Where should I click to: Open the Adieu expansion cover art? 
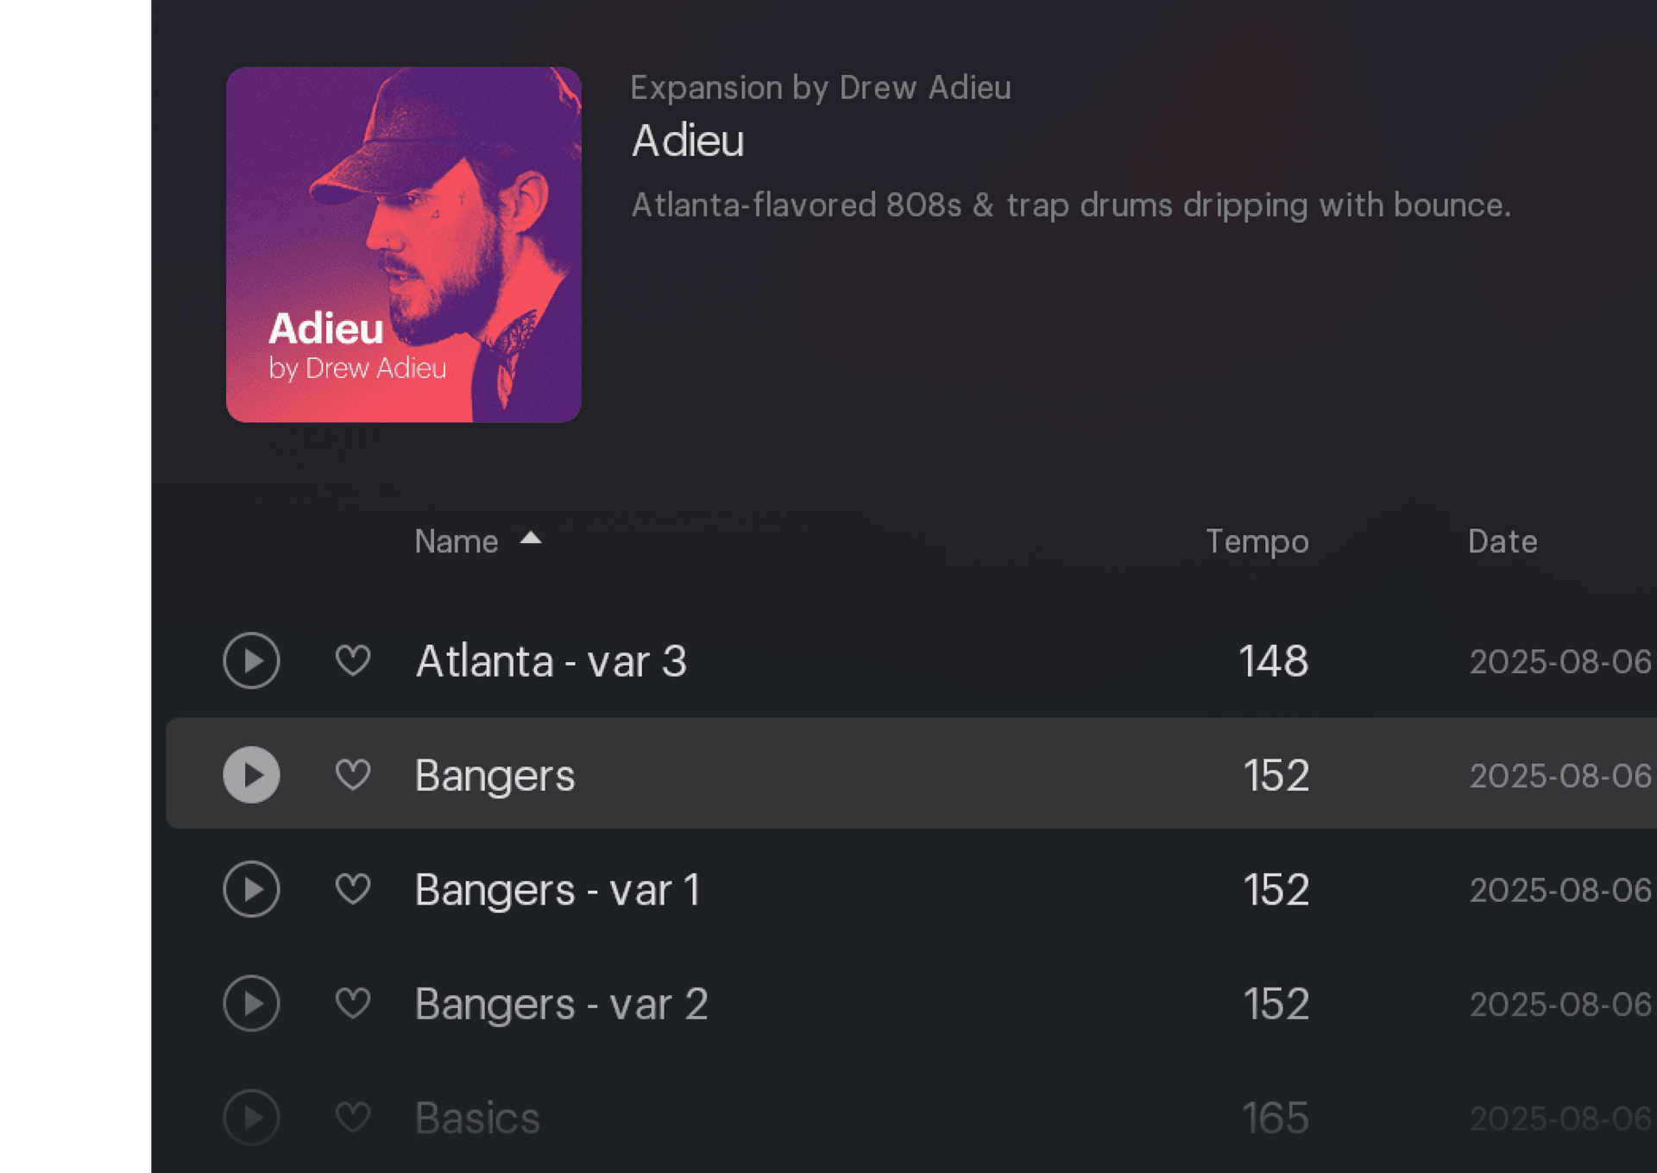click(403, 244)
